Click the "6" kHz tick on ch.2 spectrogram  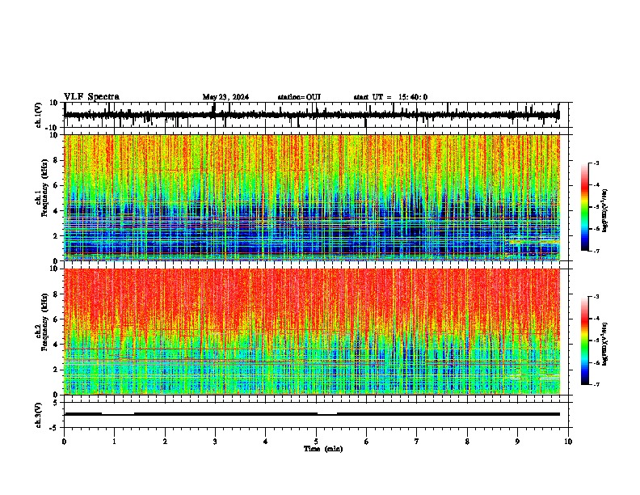click(x=56, y=319)
